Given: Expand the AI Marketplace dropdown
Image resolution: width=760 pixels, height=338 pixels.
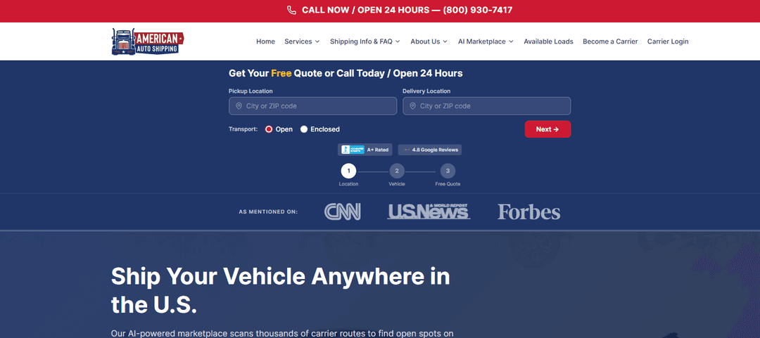Looking at the screenshot, I should coord(486,41).
